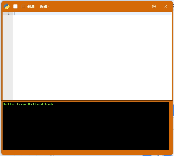The width and height of the screenshot is (174, 156).
Task: Click the 翻譯 text label
Action: click(x=31, y=6)
